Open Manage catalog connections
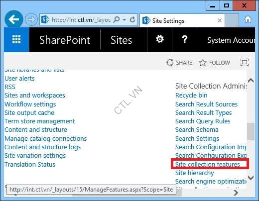 tap(46, 139)
